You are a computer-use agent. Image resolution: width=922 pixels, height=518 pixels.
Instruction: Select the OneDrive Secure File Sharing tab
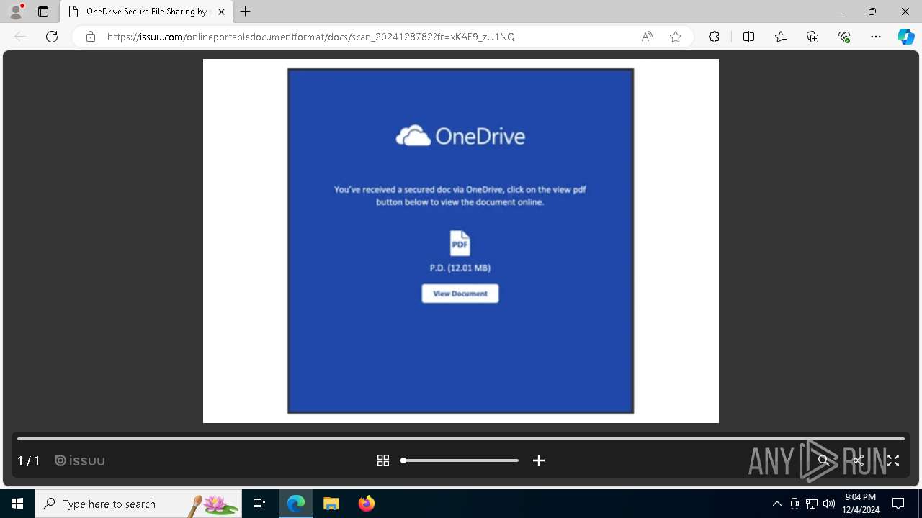click(146, 12)
